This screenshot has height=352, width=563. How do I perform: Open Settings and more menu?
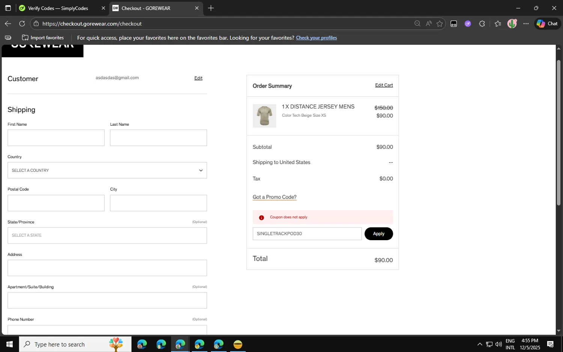tap(526, 24)
